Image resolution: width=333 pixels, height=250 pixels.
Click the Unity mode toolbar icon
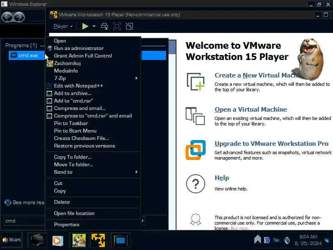pyautogui.click(x=129, y=26)
